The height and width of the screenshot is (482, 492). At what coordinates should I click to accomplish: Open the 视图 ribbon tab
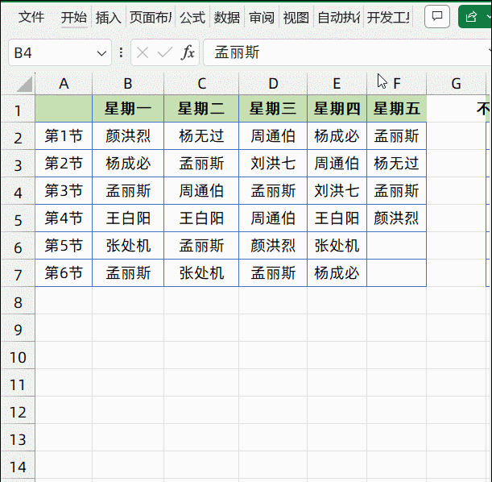[296, 18]
